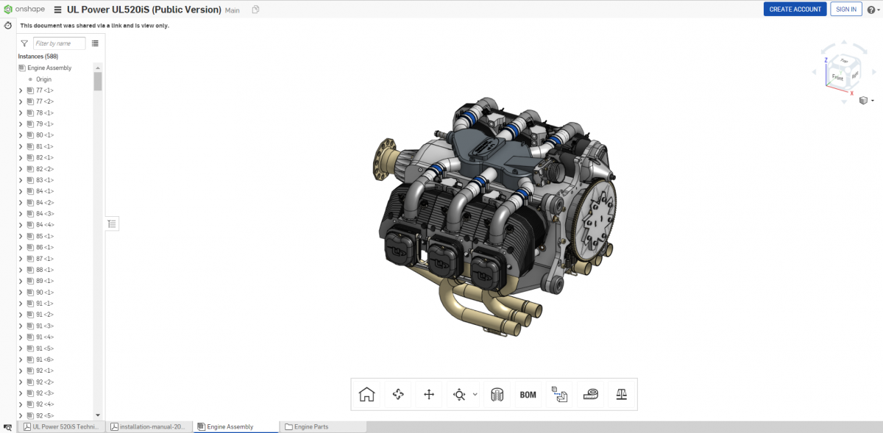The height and width of the screenshot is (433, 883).
Task: Click the Right face of view cube
Action: point(854,74)
